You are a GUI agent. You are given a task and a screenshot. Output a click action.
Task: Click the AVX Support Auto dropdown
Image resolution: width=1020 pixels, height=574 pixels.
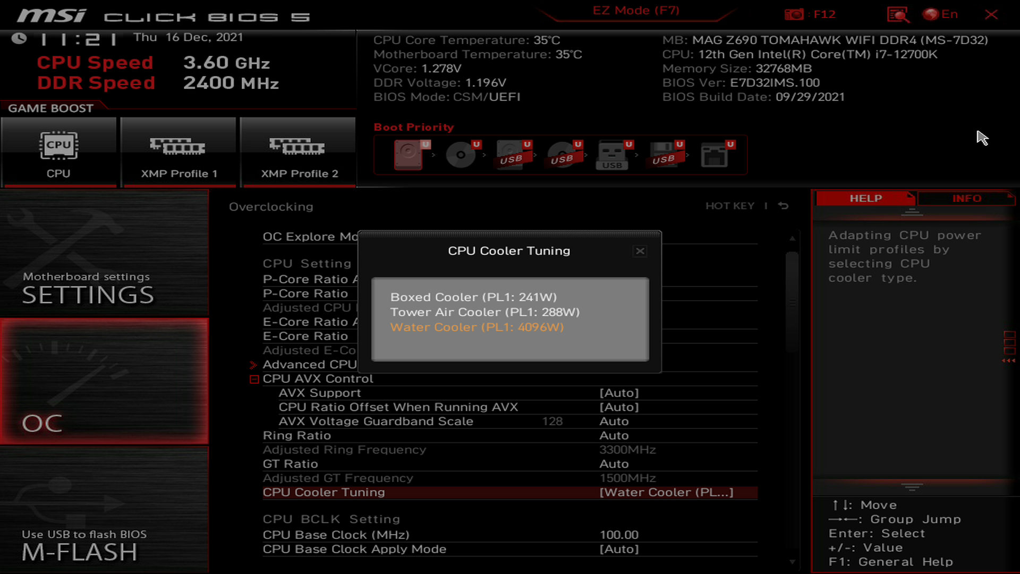[x=618, y=392]
